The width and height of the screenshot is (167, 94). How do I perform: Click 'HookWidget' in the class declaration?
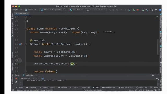[67, 28]
